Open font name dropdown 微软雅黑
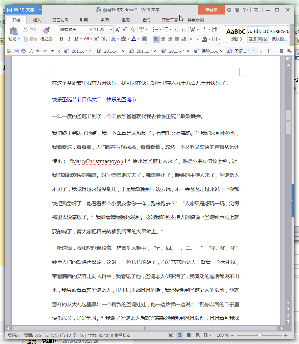The image size is (299, 344). pyautogui.click(x=91, y=30)
